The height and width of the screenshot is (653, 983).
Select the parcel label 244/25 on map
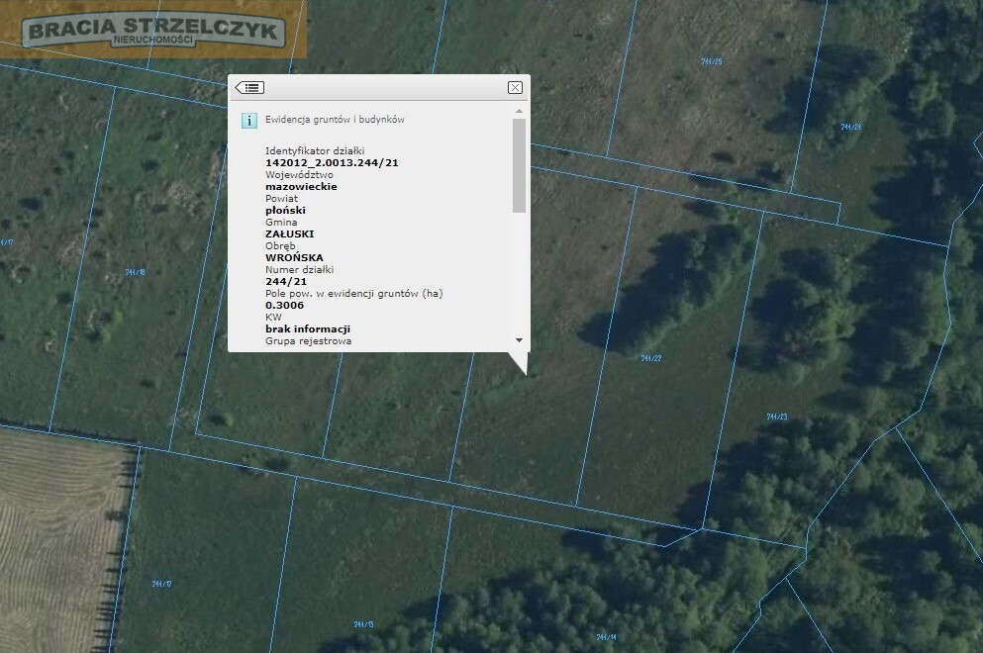coord(712,61)
